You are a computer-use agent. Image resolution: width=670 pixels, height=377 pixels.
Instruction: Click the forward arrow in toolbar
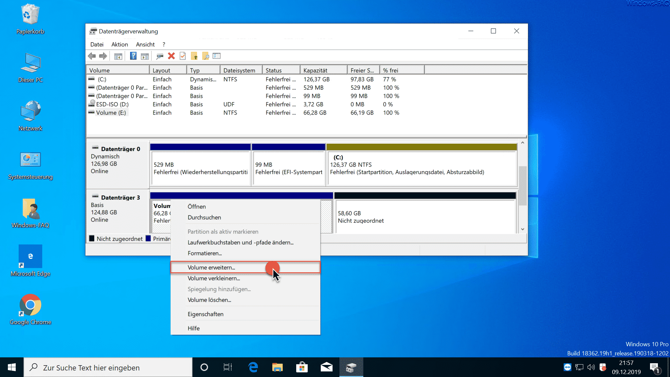coord(103,56)
